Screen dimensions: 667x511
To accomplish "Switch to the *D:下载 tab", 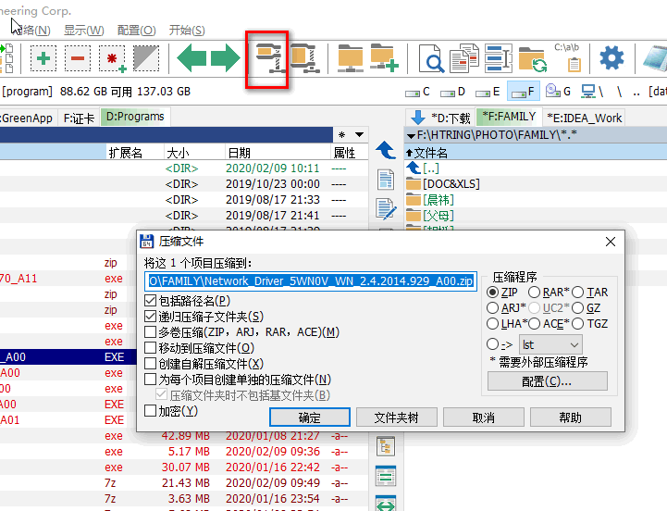I will point(440,118).
